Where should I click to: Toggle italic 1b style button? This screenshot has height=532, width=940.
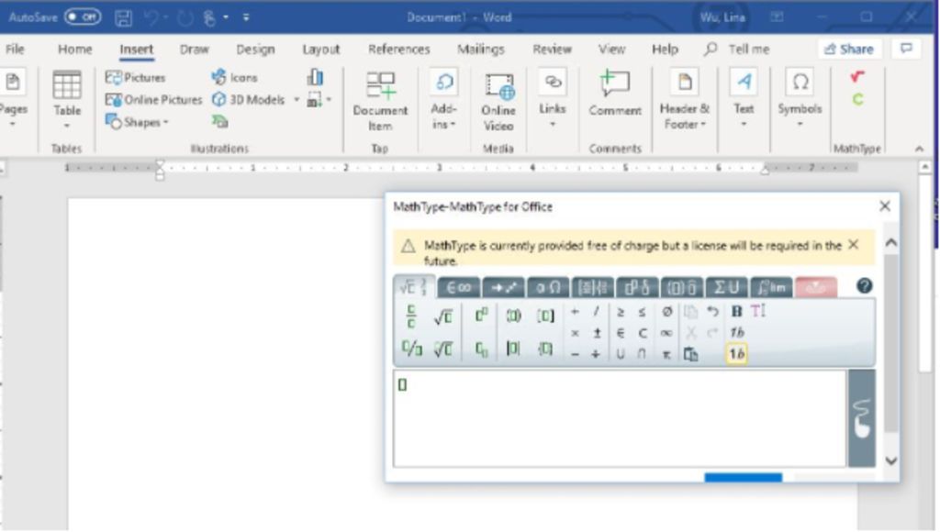pyautogui.click(x=736, y=332)
